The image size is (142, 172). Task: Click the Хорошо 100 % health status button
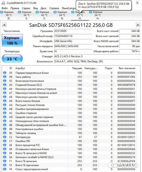coord(12,40)
